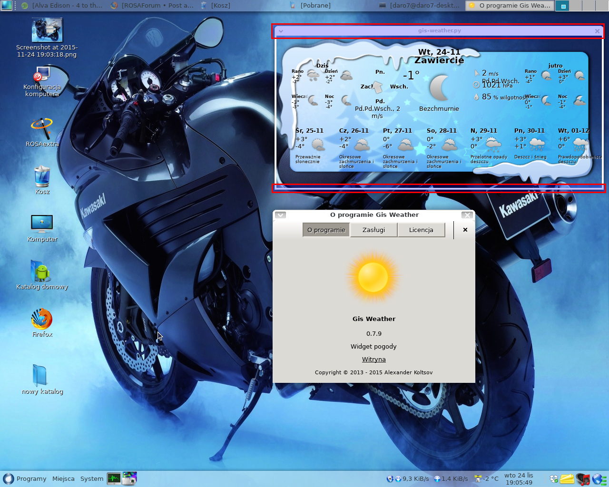Switch to the Licencja tab
Image resolution: width=609 pixels, height=487 pixels.
(421, 230)
